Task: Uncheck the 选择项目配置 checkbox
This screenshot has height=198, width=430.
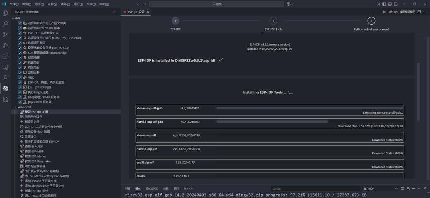Action: (x=20, y=43)
